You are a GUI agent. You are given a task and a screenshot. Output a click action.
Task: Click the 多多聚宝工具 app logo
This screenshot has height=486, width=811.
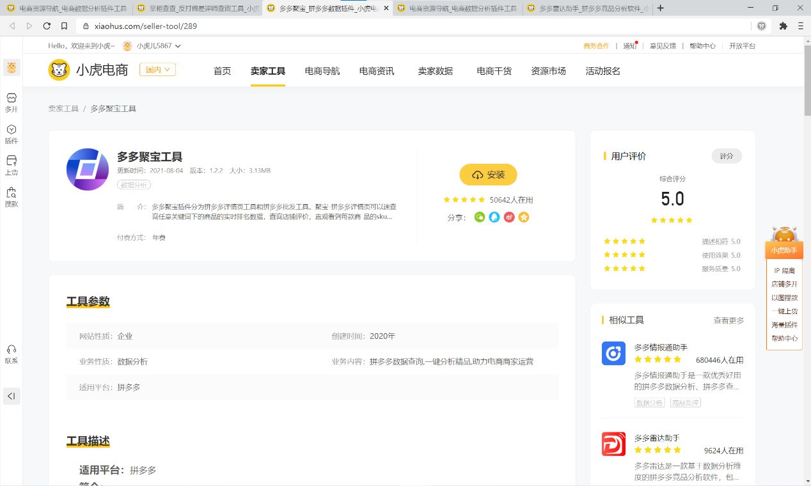[88, 169]
